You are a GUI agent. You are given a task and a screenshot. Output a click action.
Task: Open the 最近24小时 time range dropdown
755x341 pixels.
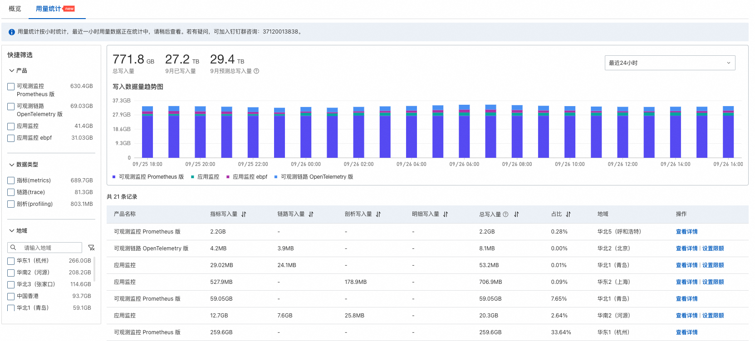pos(670,63)
